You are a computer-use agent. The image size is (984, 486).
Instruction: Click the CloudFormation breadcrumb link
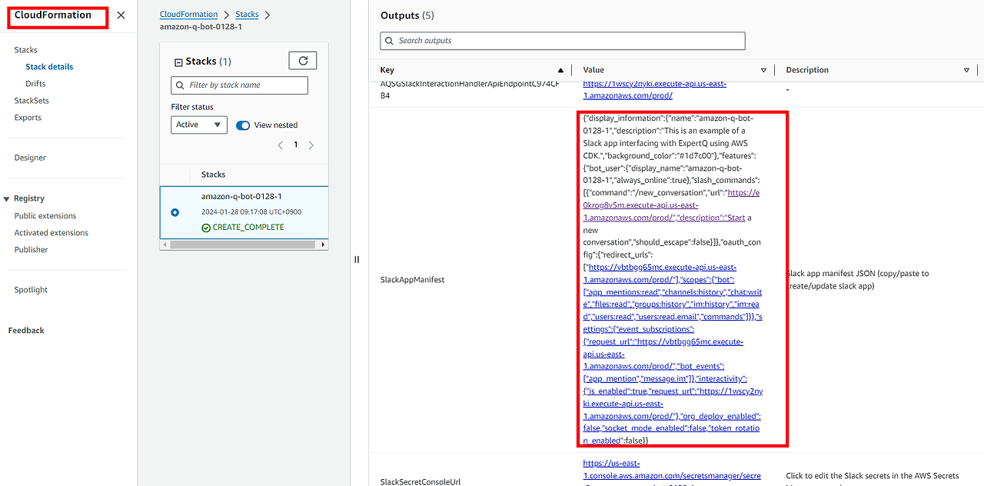pos(188,15)
